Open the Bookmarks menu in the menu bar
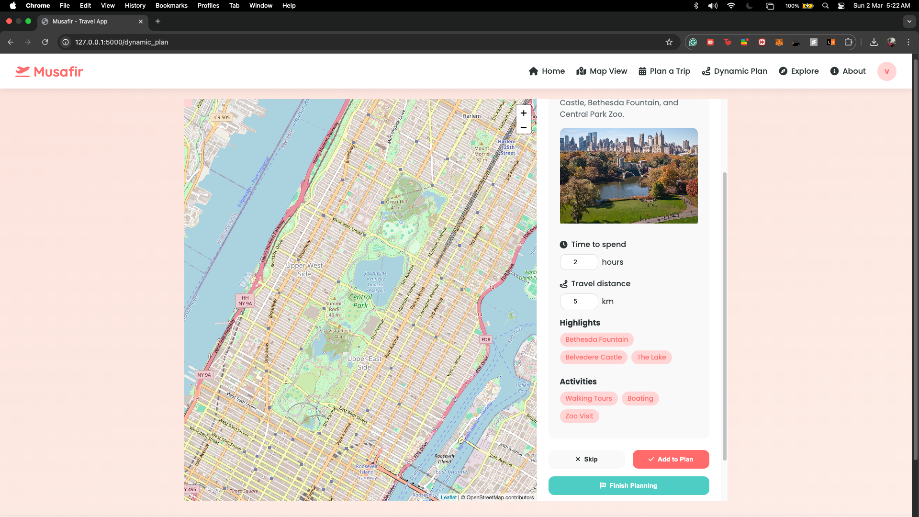The width and height of the screenshot is (919, 517). coord(171,6)
